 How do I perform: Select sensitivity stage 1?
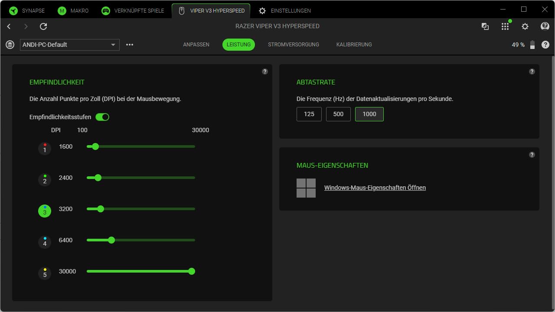pos(45,148)
